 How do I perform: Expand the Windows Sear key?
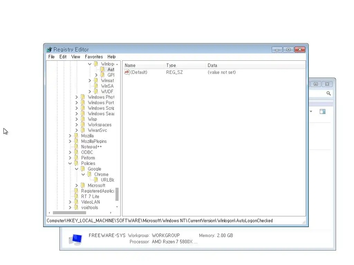tap(76, 114)
